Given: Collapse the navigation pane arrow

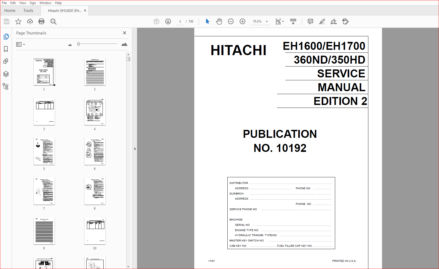Looking at the screenshot, I should 135,149.
